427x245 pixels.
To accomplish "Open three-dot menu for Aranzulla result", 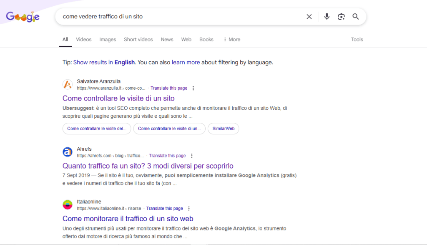I will [193, 88].
